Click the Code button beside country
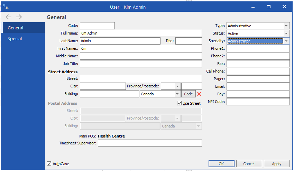This screenshot has height=171, width=294. [x=188, y=94]
